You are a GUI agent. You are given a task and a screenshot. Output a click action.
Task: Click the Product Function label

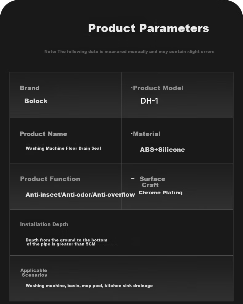50,179
